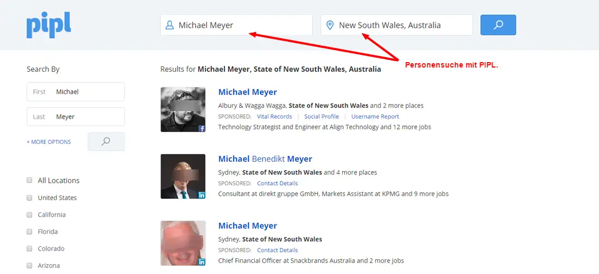Edit the Last name Meyer field
Screen dimensions: 599x274
pos(76,117)
